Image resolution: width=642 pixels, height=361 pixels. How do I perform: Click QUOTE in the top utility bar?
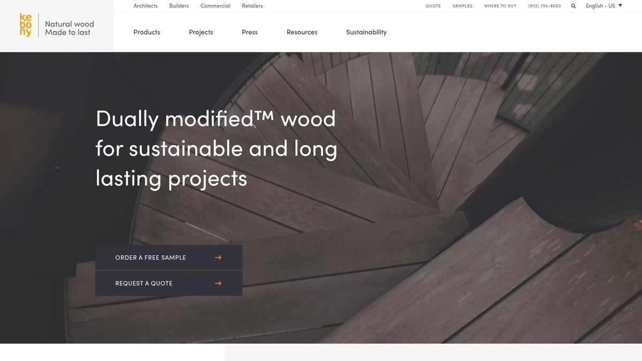click(433, 6)
